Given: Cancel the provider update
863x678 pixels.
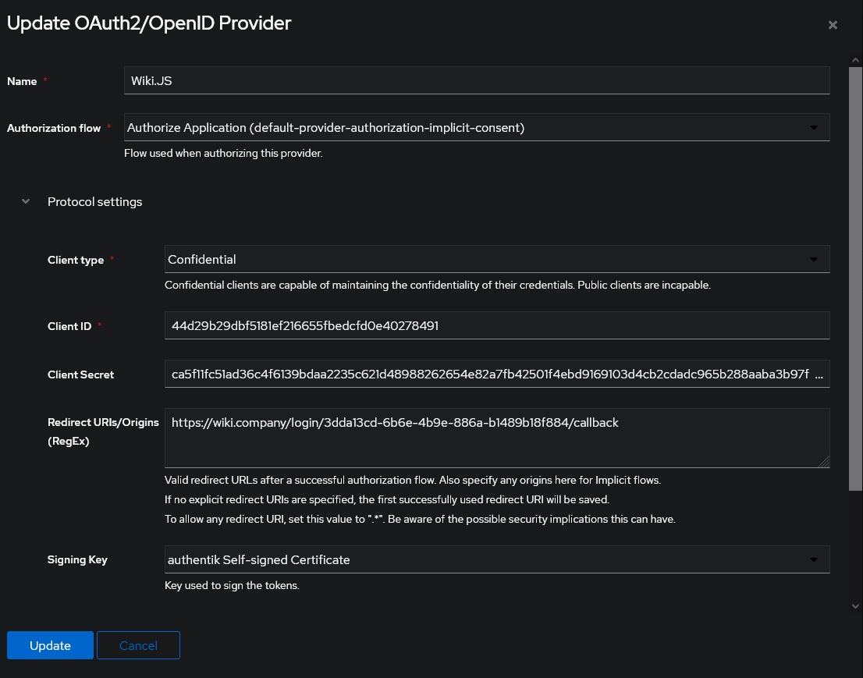Looking at the screenshot, I should point(138,645).
